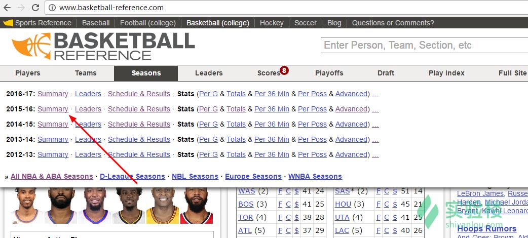Click the Basketball Reference logo
This screenshot has height=238, width=528.
click(x=103, y=46)
